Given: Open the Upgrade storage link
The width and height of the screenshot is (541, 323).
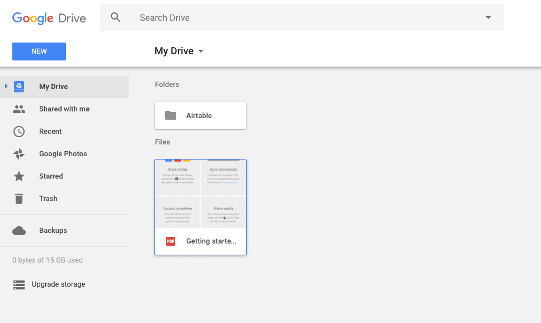Looking at the screenshot, I should pyautogui.click(x=58, y=284).
